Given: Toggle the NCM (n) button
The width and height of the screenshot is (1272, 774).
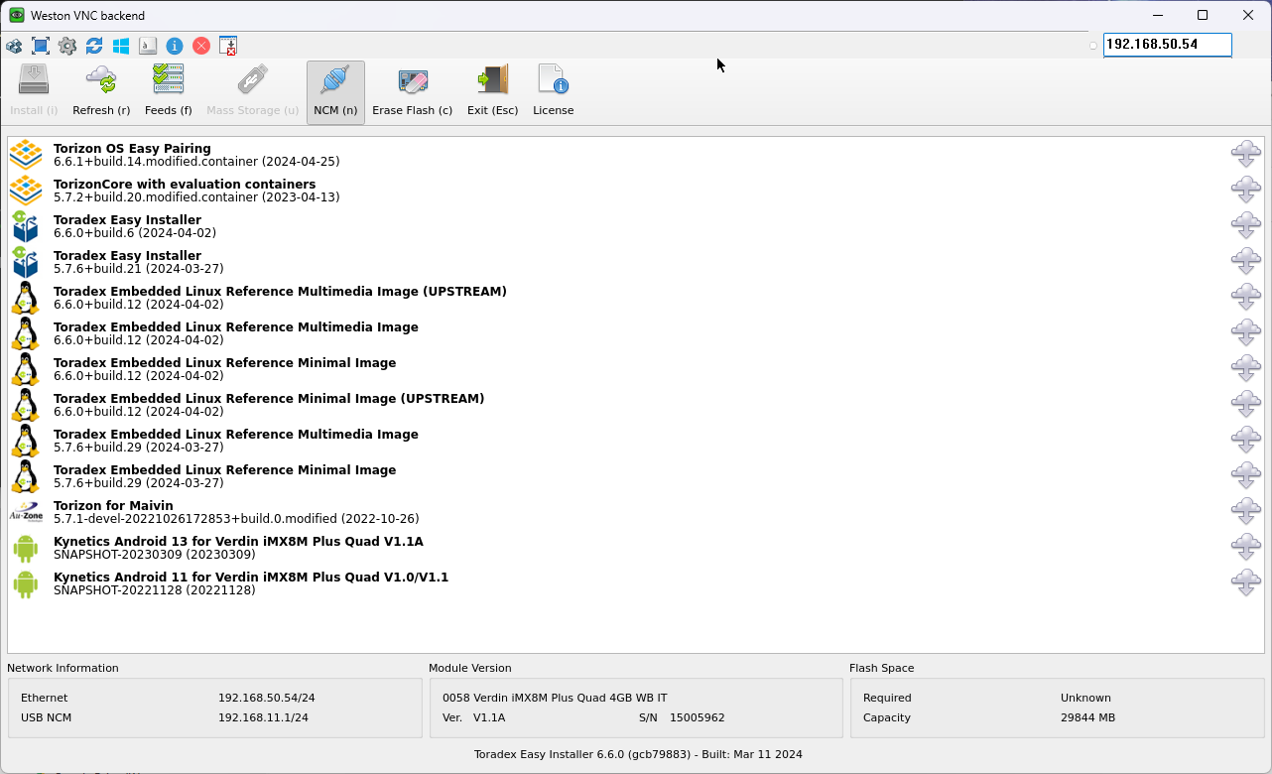Looking at the screenshot, I should pyautogui.click(x=335, y=91).
